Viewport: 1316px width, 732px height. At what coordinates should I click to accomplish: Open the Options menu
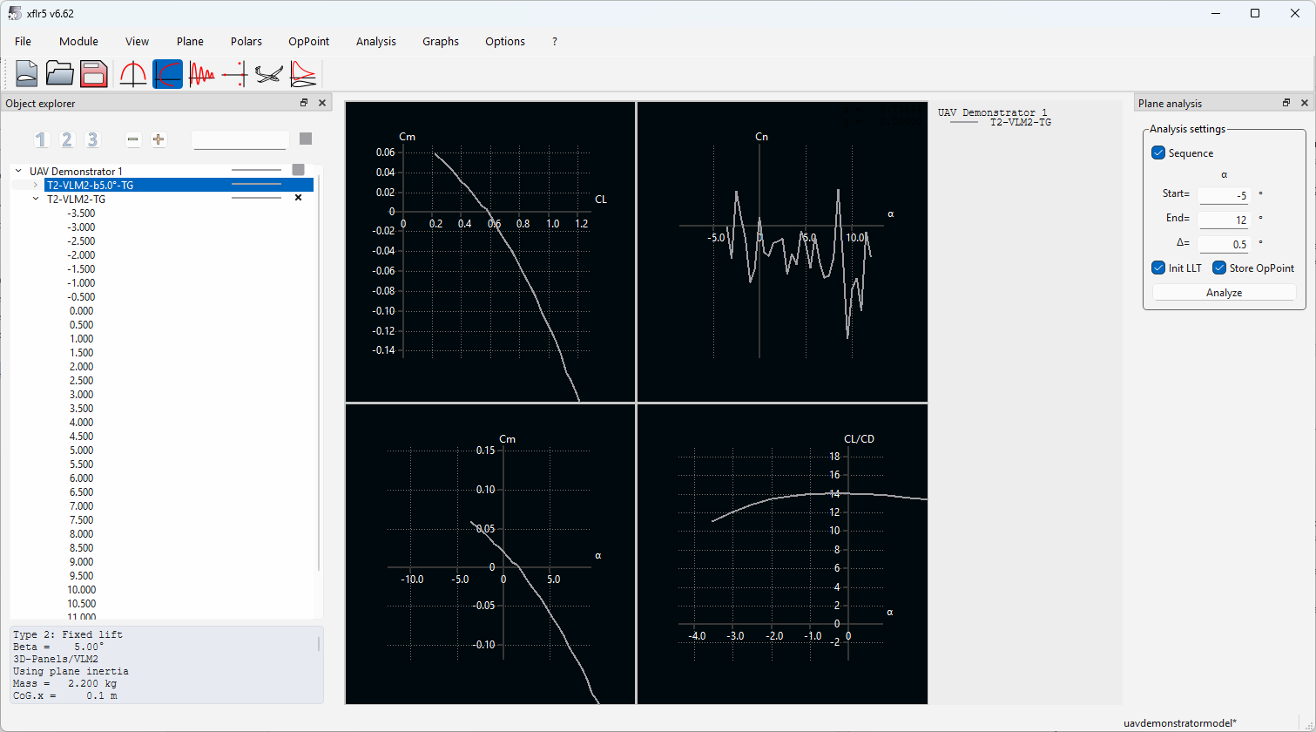pyautogui.click(x=505, y=41)
